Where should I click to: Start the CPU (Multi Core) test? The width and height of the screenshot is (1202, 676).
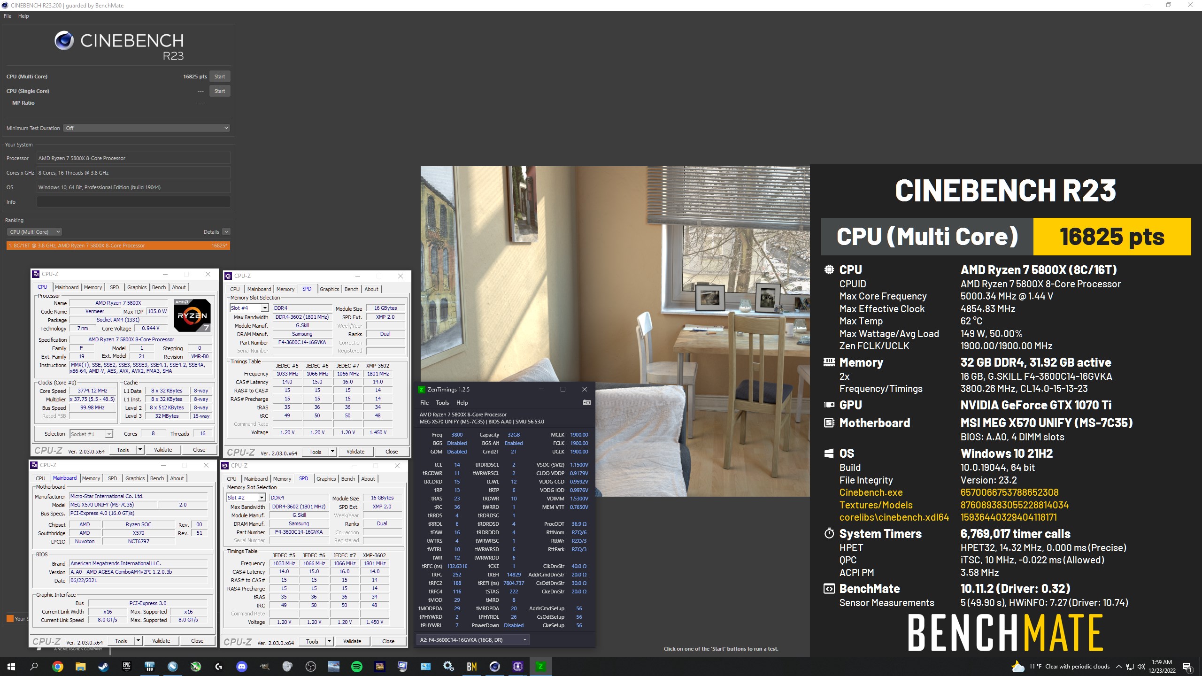point(220,77)
